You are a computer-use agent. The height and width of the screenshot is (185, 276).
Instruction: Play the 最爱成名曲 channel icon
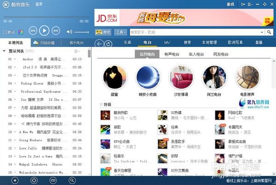coord(220,144)
